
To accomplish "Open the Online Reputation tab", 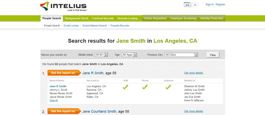I will tap(155, 18).
